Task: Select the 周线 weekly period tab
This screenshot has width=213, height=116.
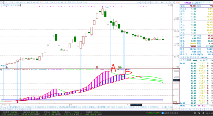Action: 46,2
